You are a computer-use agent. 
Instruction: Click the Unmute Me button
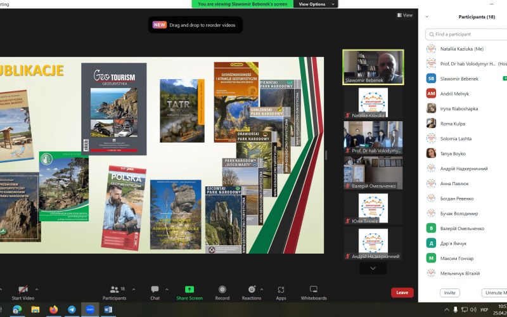tap(494, 293)
